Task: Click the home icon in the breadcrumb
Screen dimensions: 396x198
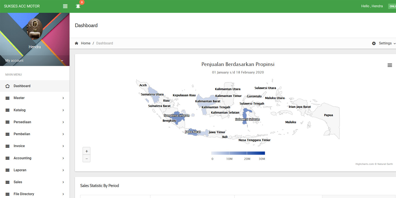Action: click(x=76, y=43)
